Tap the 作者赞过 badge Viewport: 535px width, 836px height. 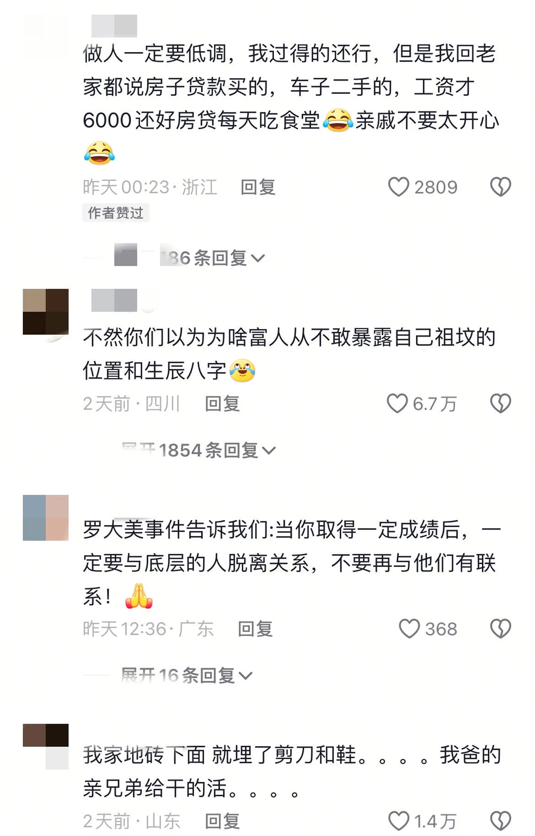pyautogui.click(x=116, y=213)
